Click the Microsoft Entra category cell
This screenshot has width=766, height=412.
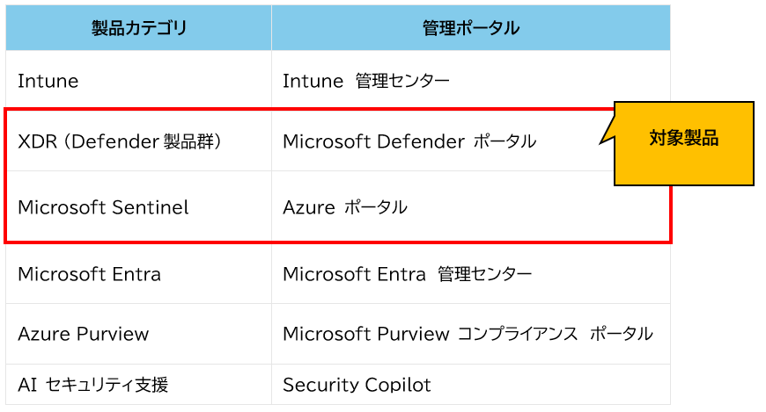[x=89, y=274]
